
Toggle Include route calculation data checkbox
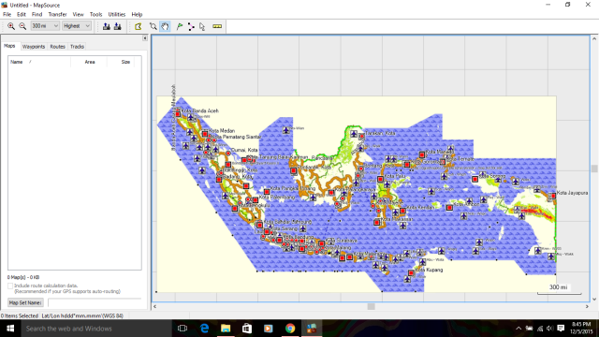[x=10, y=286]
